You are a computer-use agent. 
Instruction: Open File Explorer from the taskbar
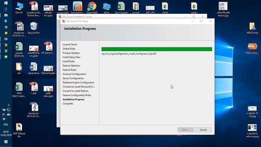(6, 15)
